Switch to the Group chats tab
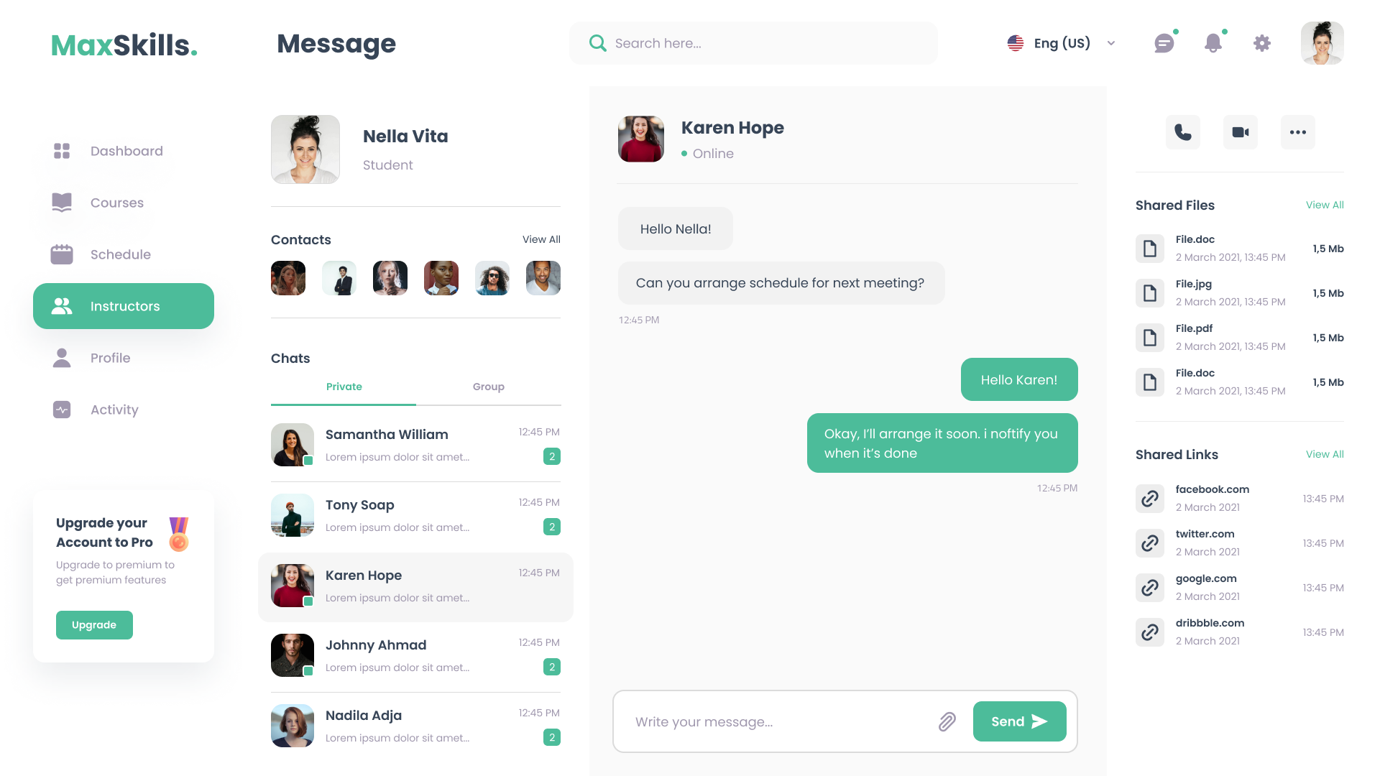1380x776 pixels. [x=489, y=387]
